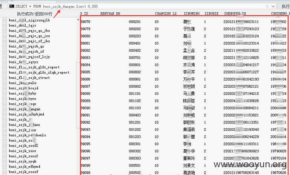Click the ID cell ending 9097
Screen dimensions: 290x175
tap(85, 158)
